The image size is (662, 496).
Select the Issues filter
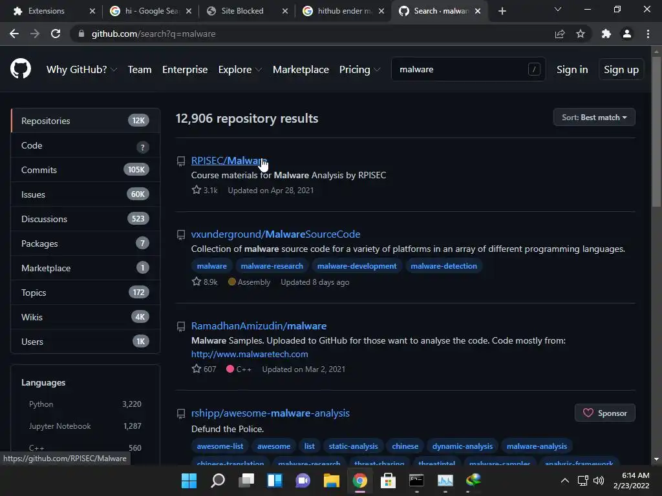click(x=85, y=194)
